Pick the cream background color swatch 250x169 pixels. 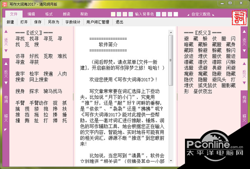tap(113, 14)
